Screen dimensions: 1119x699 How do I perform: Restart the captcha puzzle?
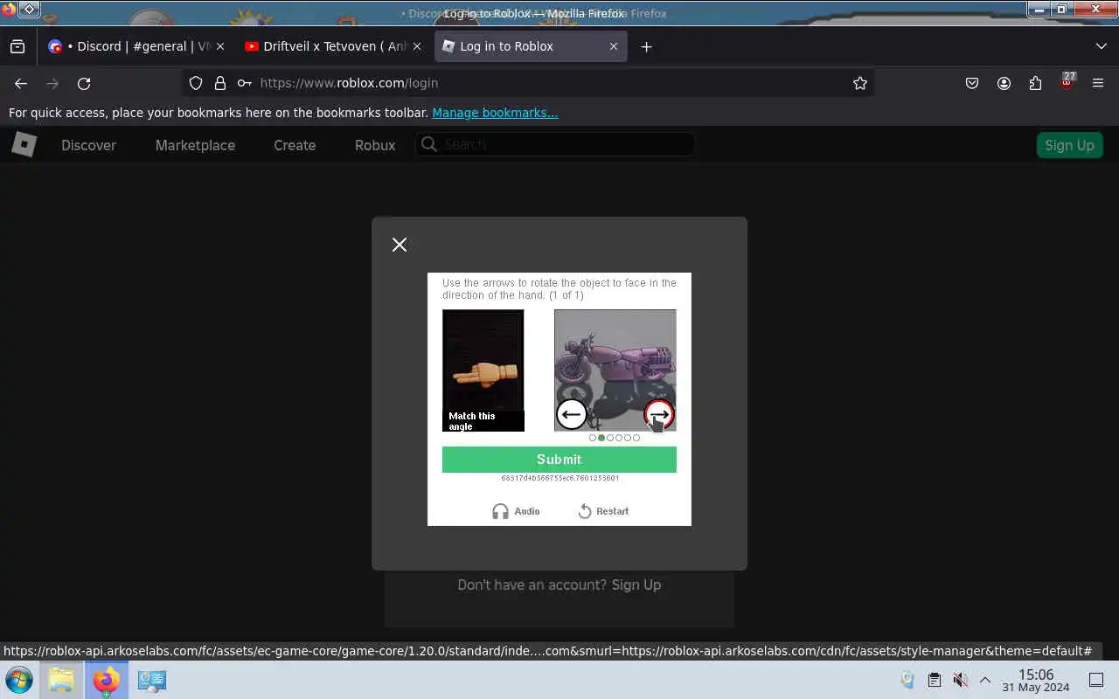pyautogui.click(x=603, y=511)
